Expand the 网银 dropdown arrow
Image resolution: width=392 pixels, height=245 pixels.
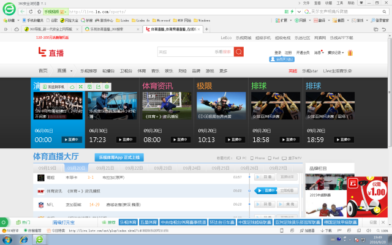pos(310,20)
